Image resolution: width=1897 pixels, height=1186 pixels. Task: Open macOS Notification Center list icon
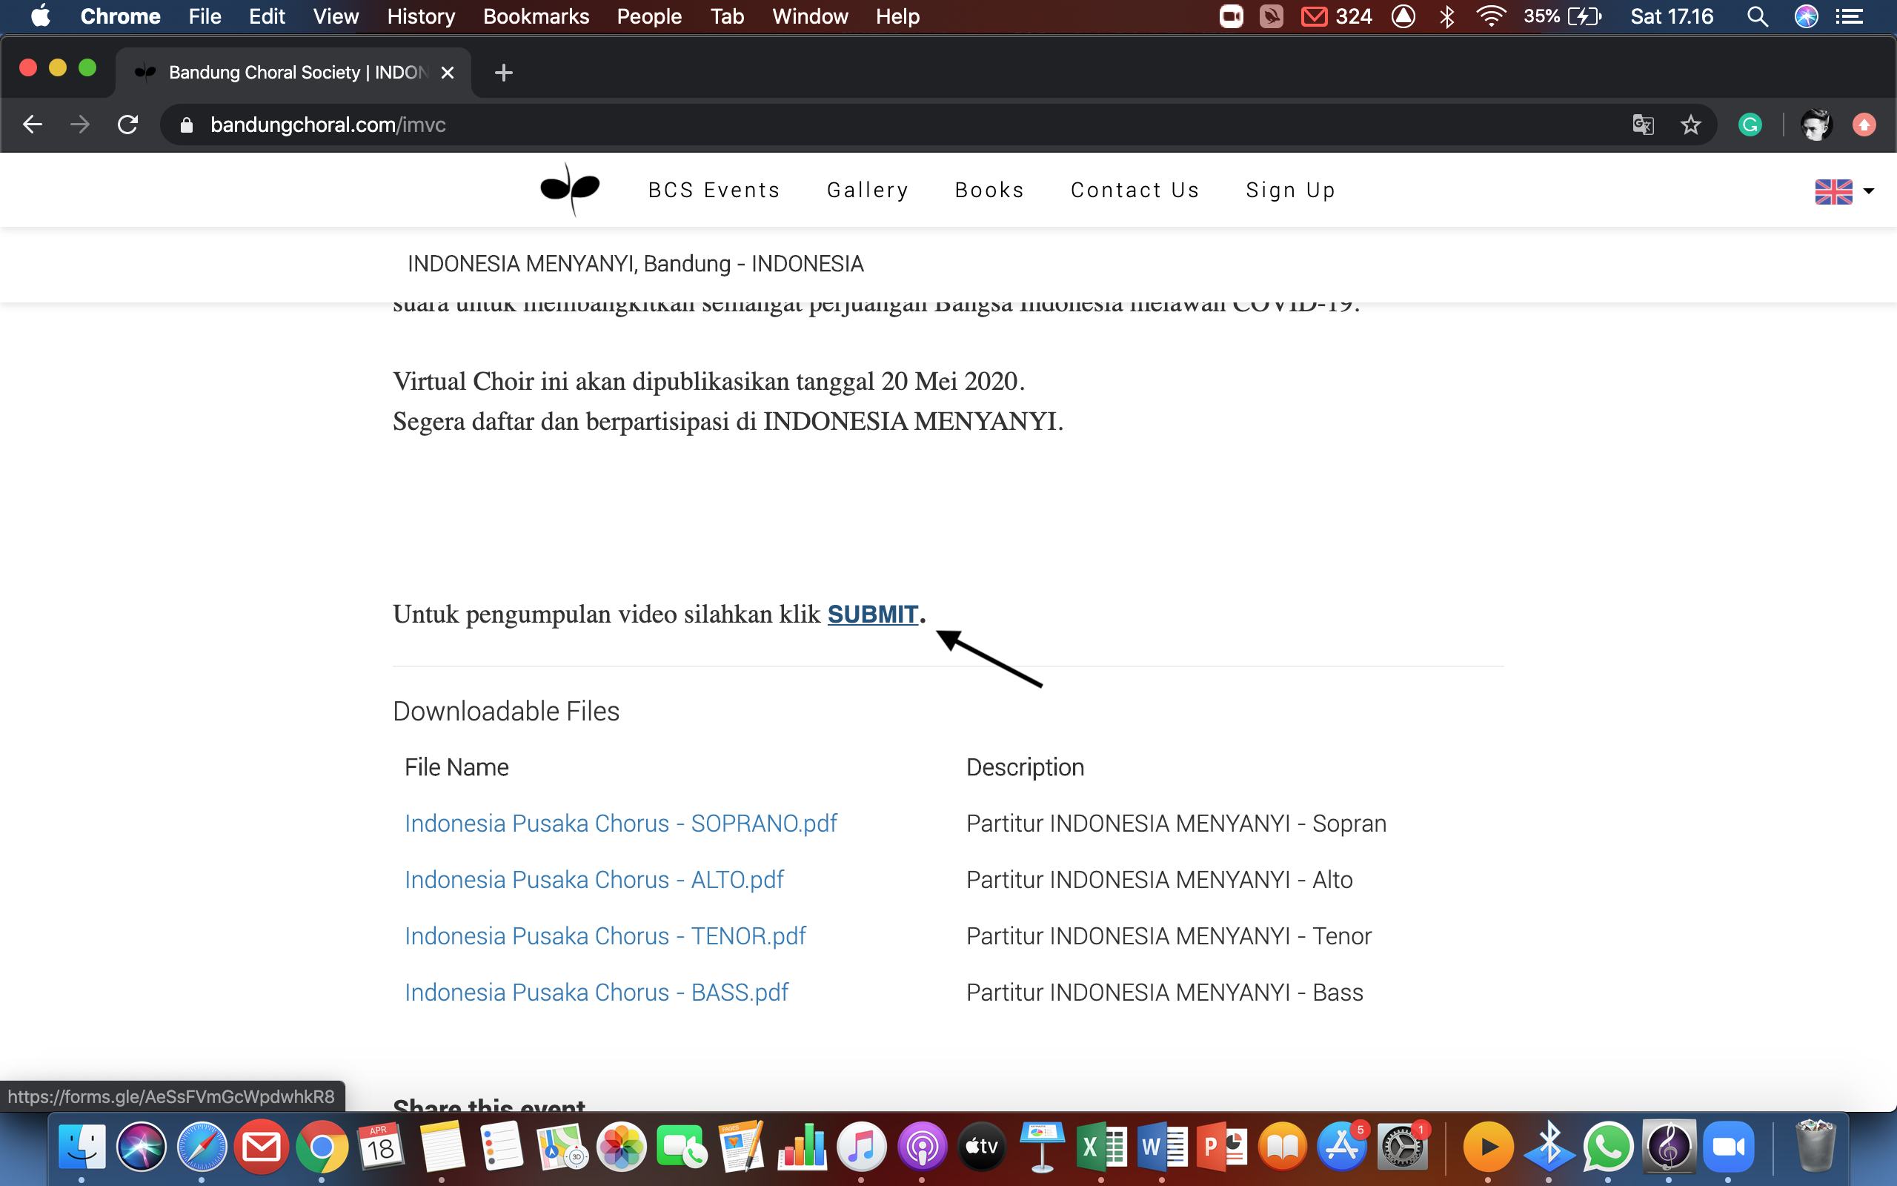pyautogui.click(x=1849, y=16)
